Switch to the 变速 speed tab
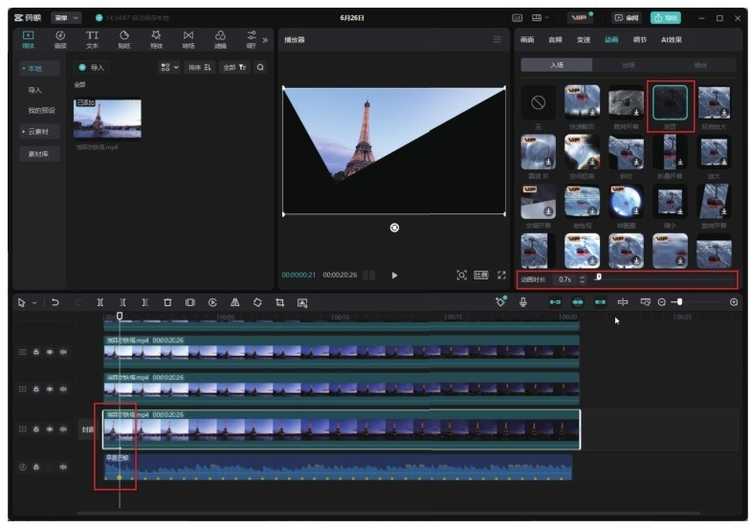 584,40
